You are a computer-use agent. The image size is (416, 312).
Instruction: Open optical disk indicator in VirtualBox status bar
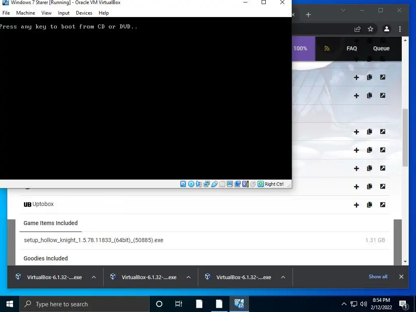coord(191,184)
